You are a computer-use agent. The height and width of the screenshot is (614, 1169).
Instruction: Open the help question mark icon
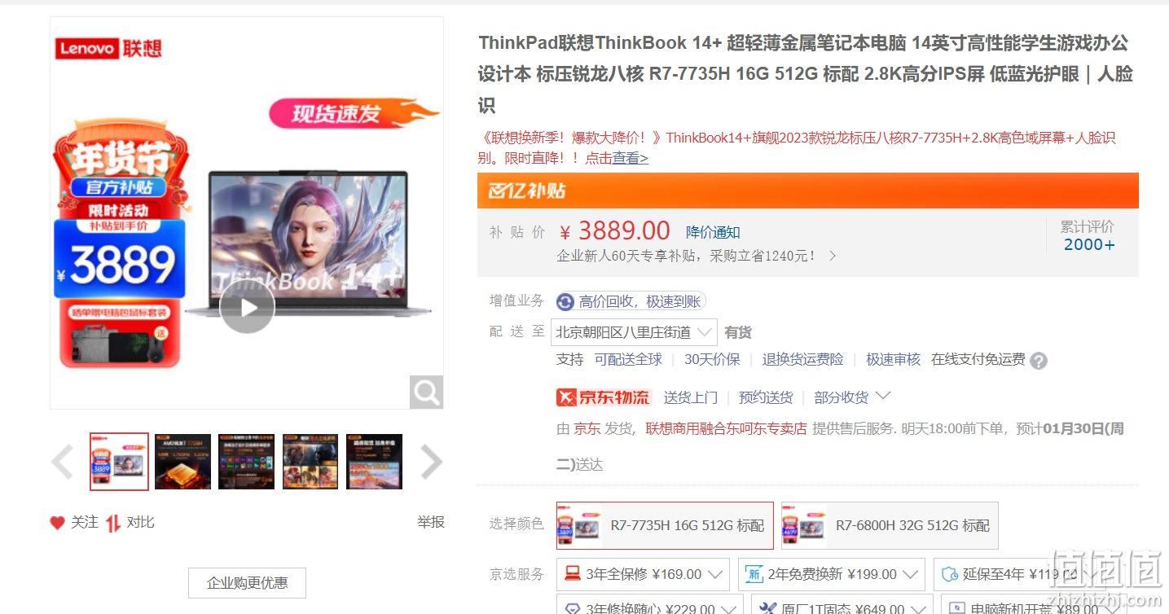click(x=1039, y=360)
